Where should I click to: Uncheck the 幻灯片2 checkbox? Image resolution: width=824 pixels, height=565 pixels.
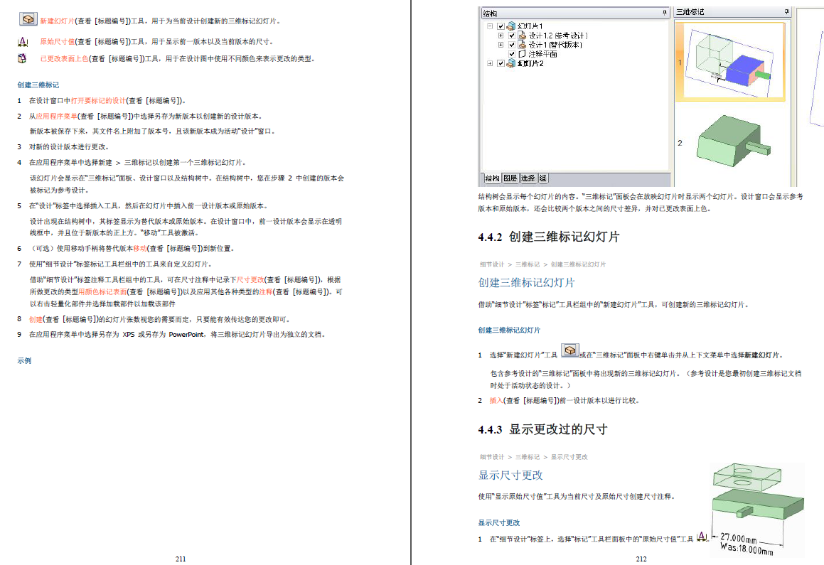tap(501, 63)
